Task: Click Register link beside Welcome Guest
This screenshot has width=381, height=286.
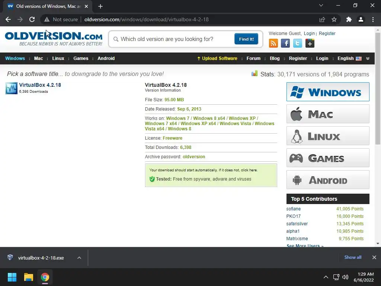Action: click(327, 33)
